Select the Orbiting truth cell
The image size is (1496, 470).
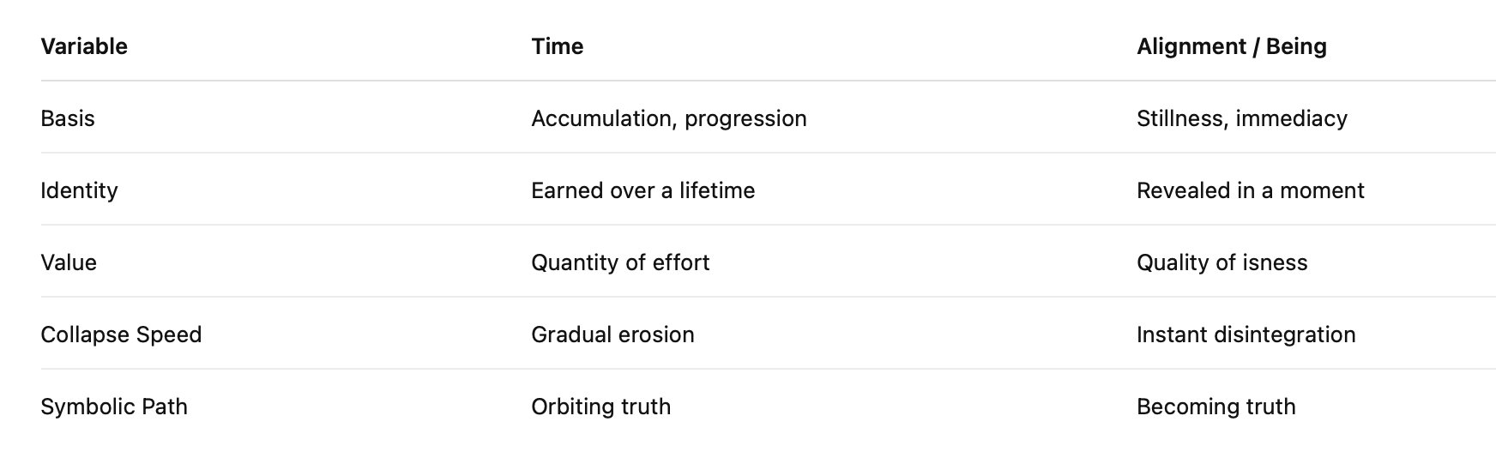click(600, 407)
